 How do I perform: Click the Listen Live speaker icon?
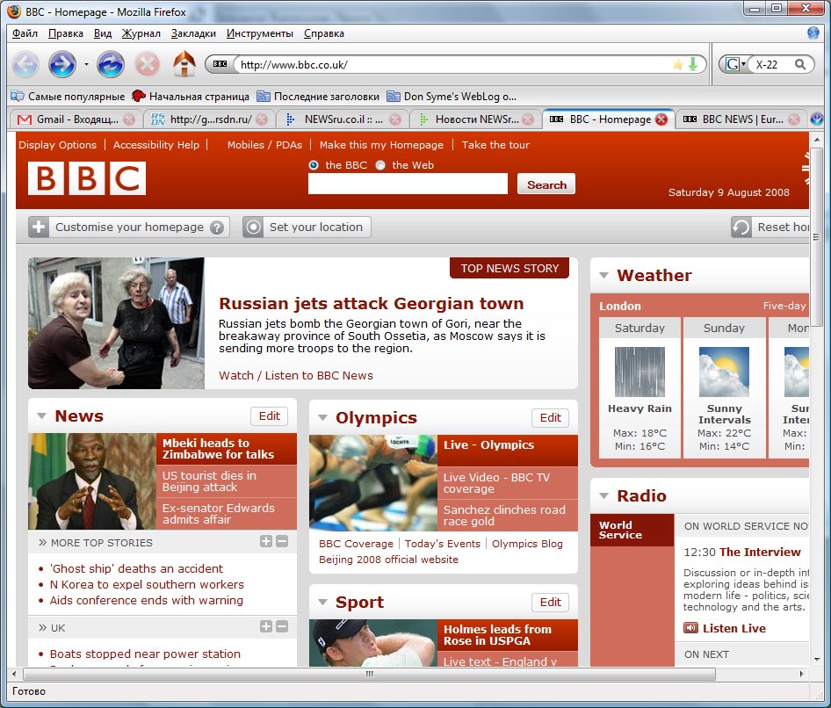coord(690,628)
